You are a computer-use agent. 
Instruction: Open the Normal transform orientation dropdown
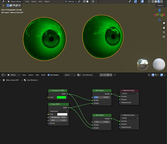[71, 1]
